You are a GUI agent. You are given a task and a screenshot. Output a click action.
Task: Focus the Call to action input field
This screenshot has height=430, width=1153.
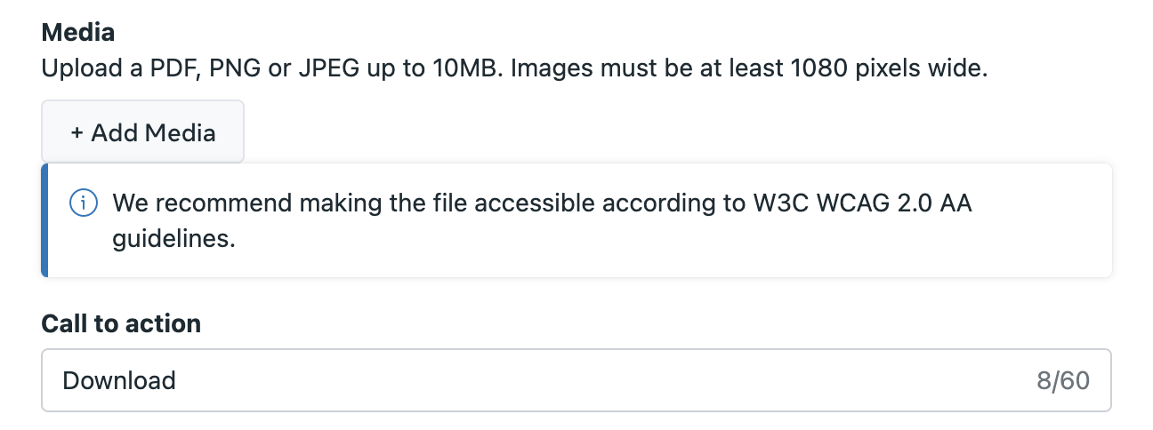576,380
